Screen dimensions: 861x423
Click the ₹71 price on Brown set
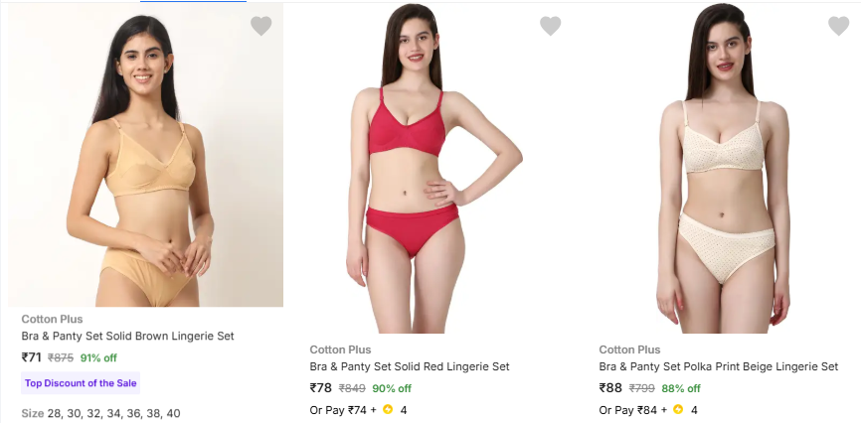tap(32, 357)
